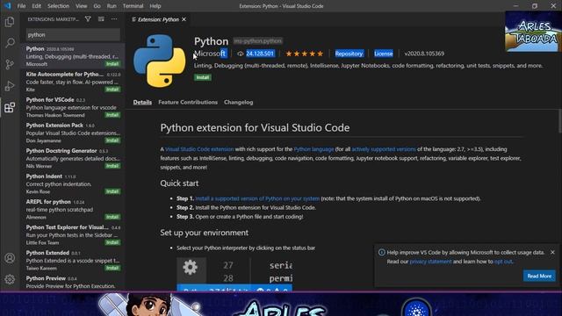Dismiss the usage data notification

click(552, 252)
